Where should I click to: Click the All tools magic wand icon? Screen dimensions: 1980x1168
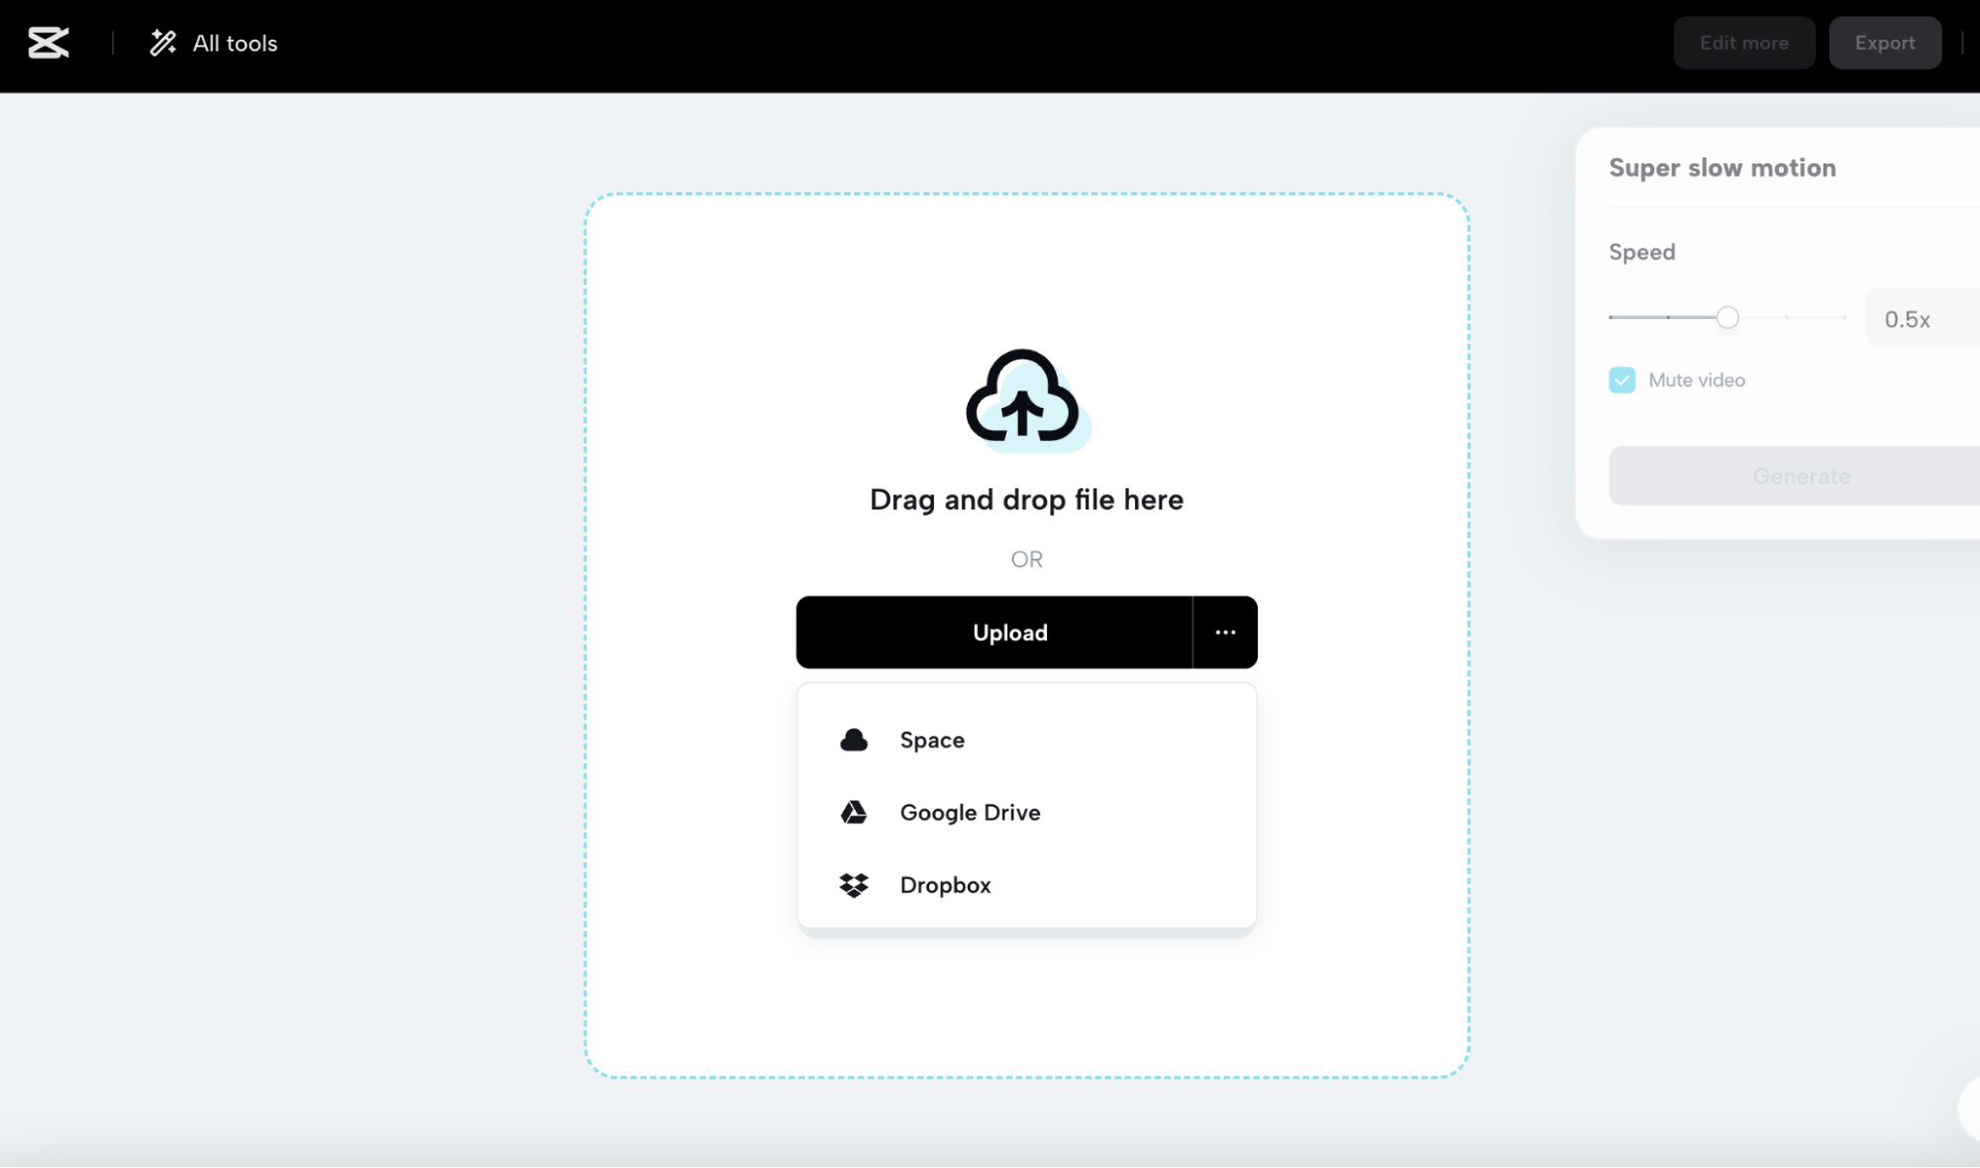tap(162, 43)
